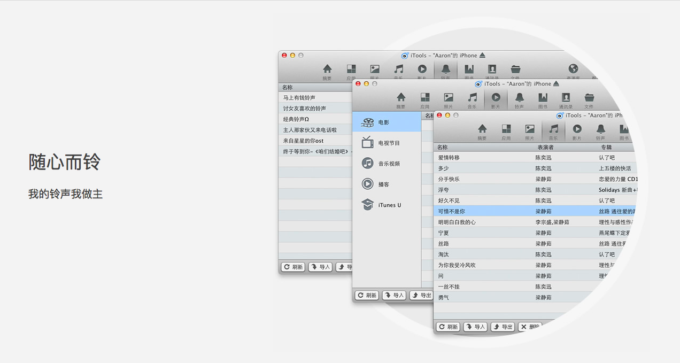The height and width of the screenshot is (363, 680).
Task: Open 铃声 bell icon in the movies window
Action: (x=519, y=97)
